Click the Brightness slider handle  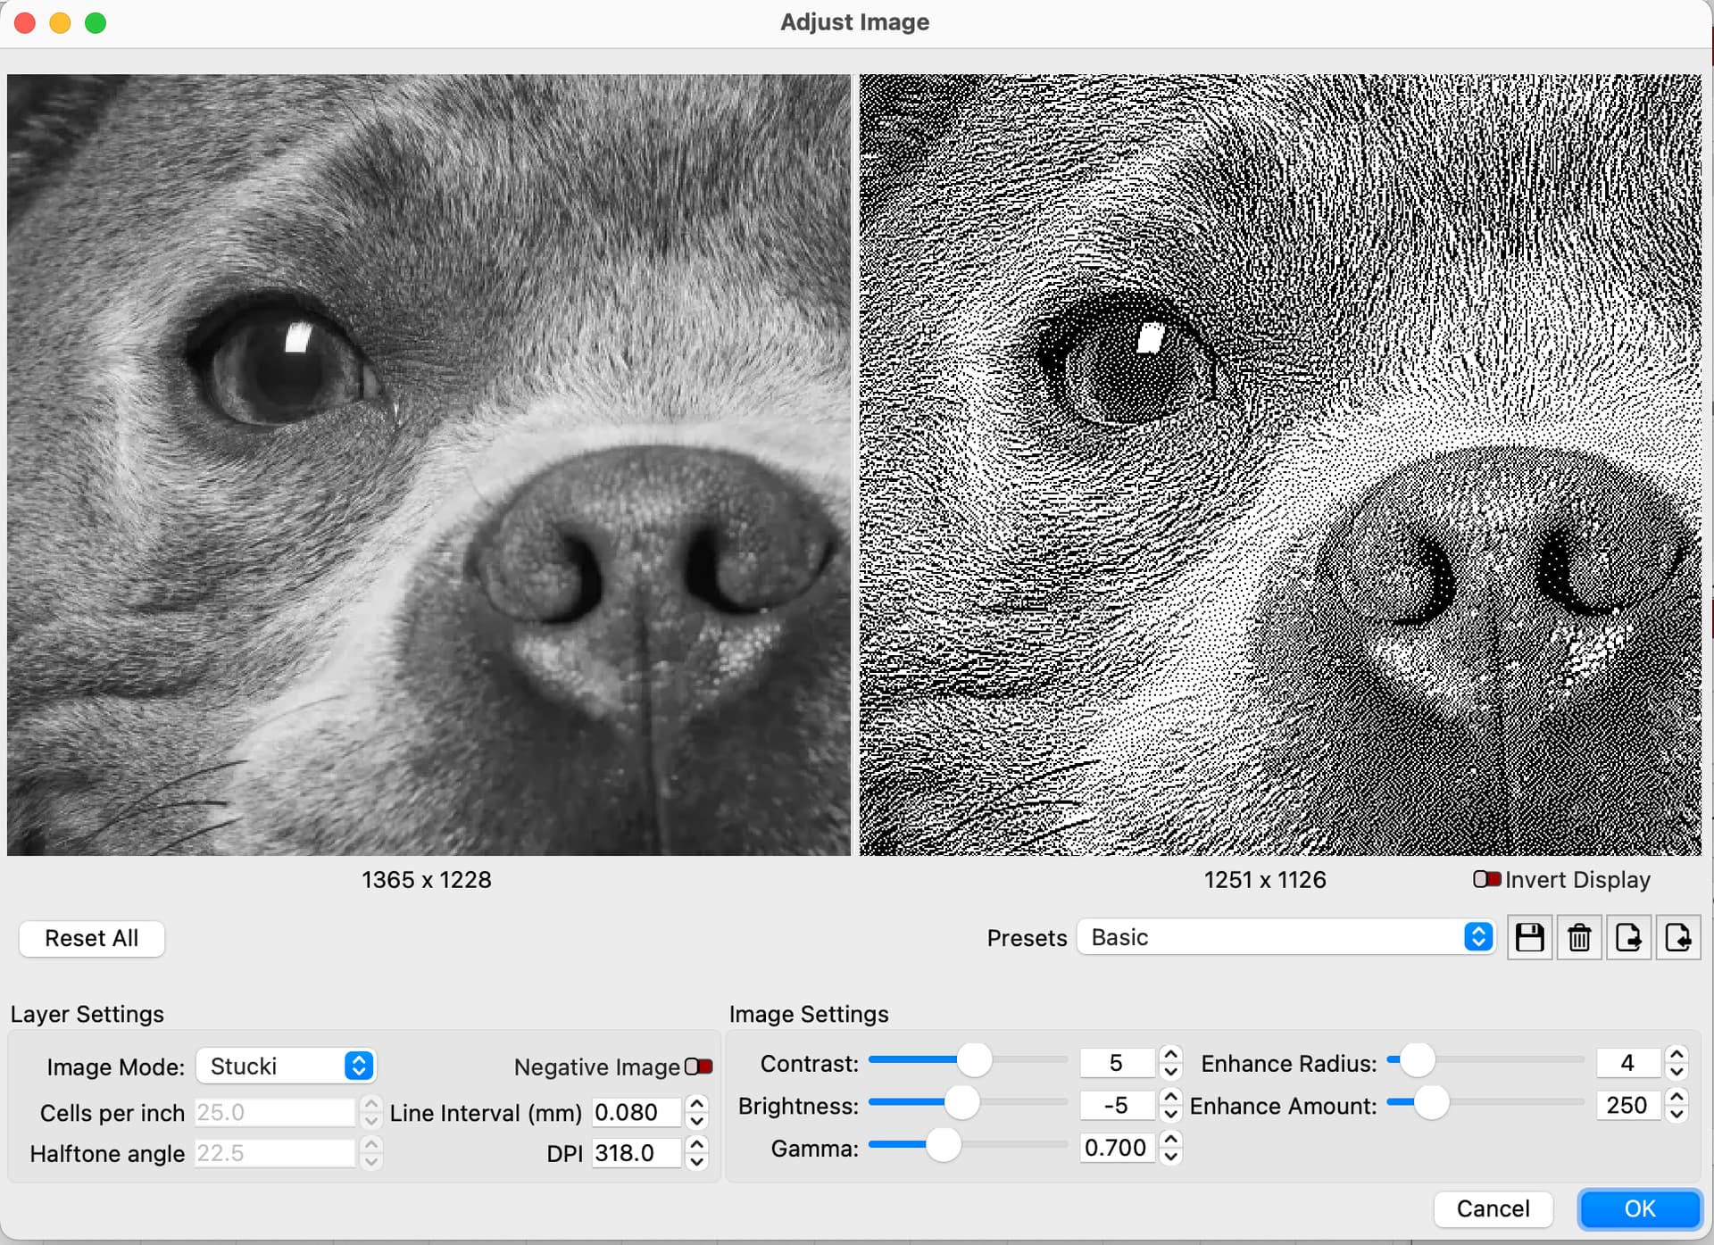pyautogui.click(x=961, y=1102)
